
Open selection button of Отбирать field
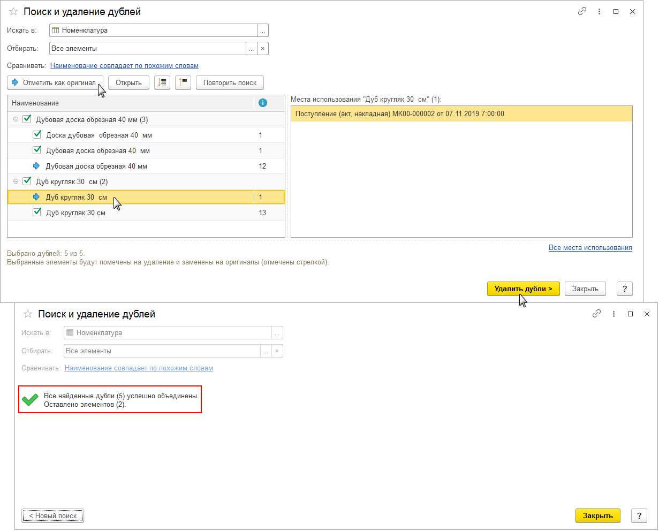[252, 49]
